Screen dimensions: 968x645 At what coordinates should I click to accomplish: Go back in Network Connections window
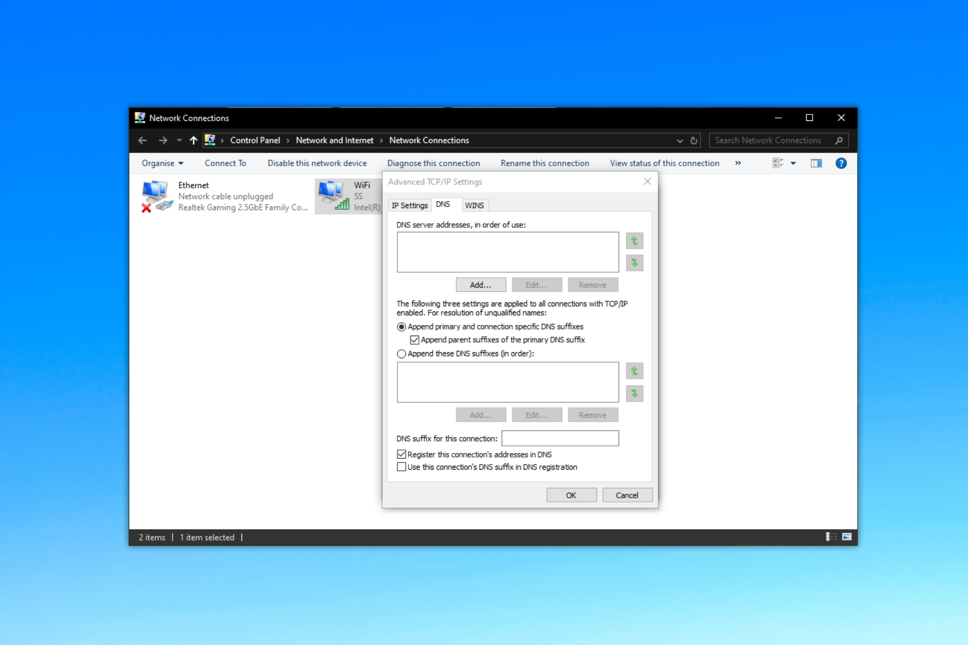(x=142, y=141)
